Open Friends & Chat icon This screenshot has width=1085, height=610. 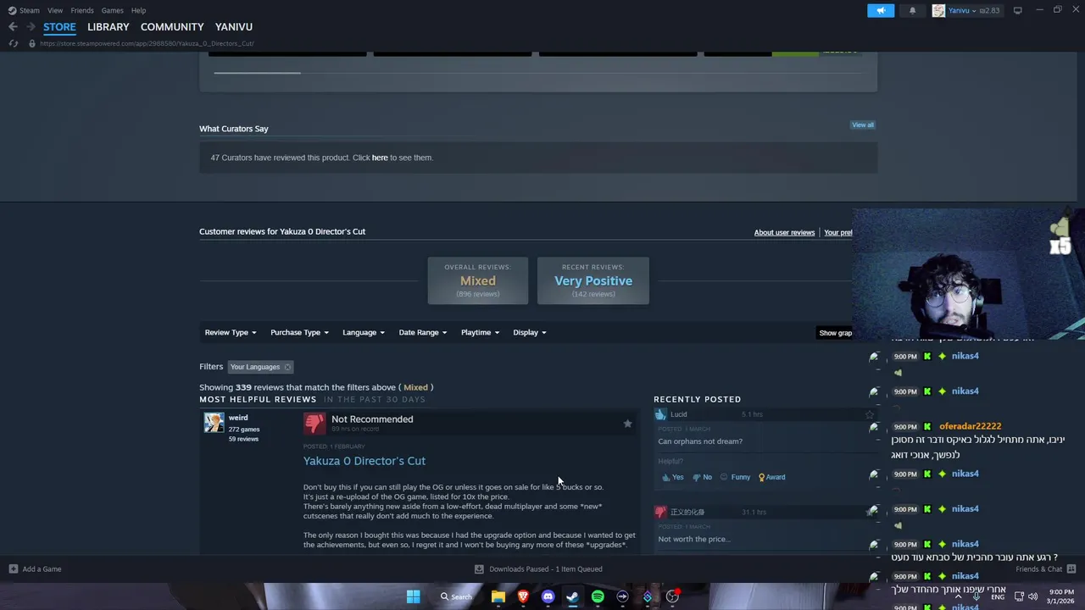1071,569
